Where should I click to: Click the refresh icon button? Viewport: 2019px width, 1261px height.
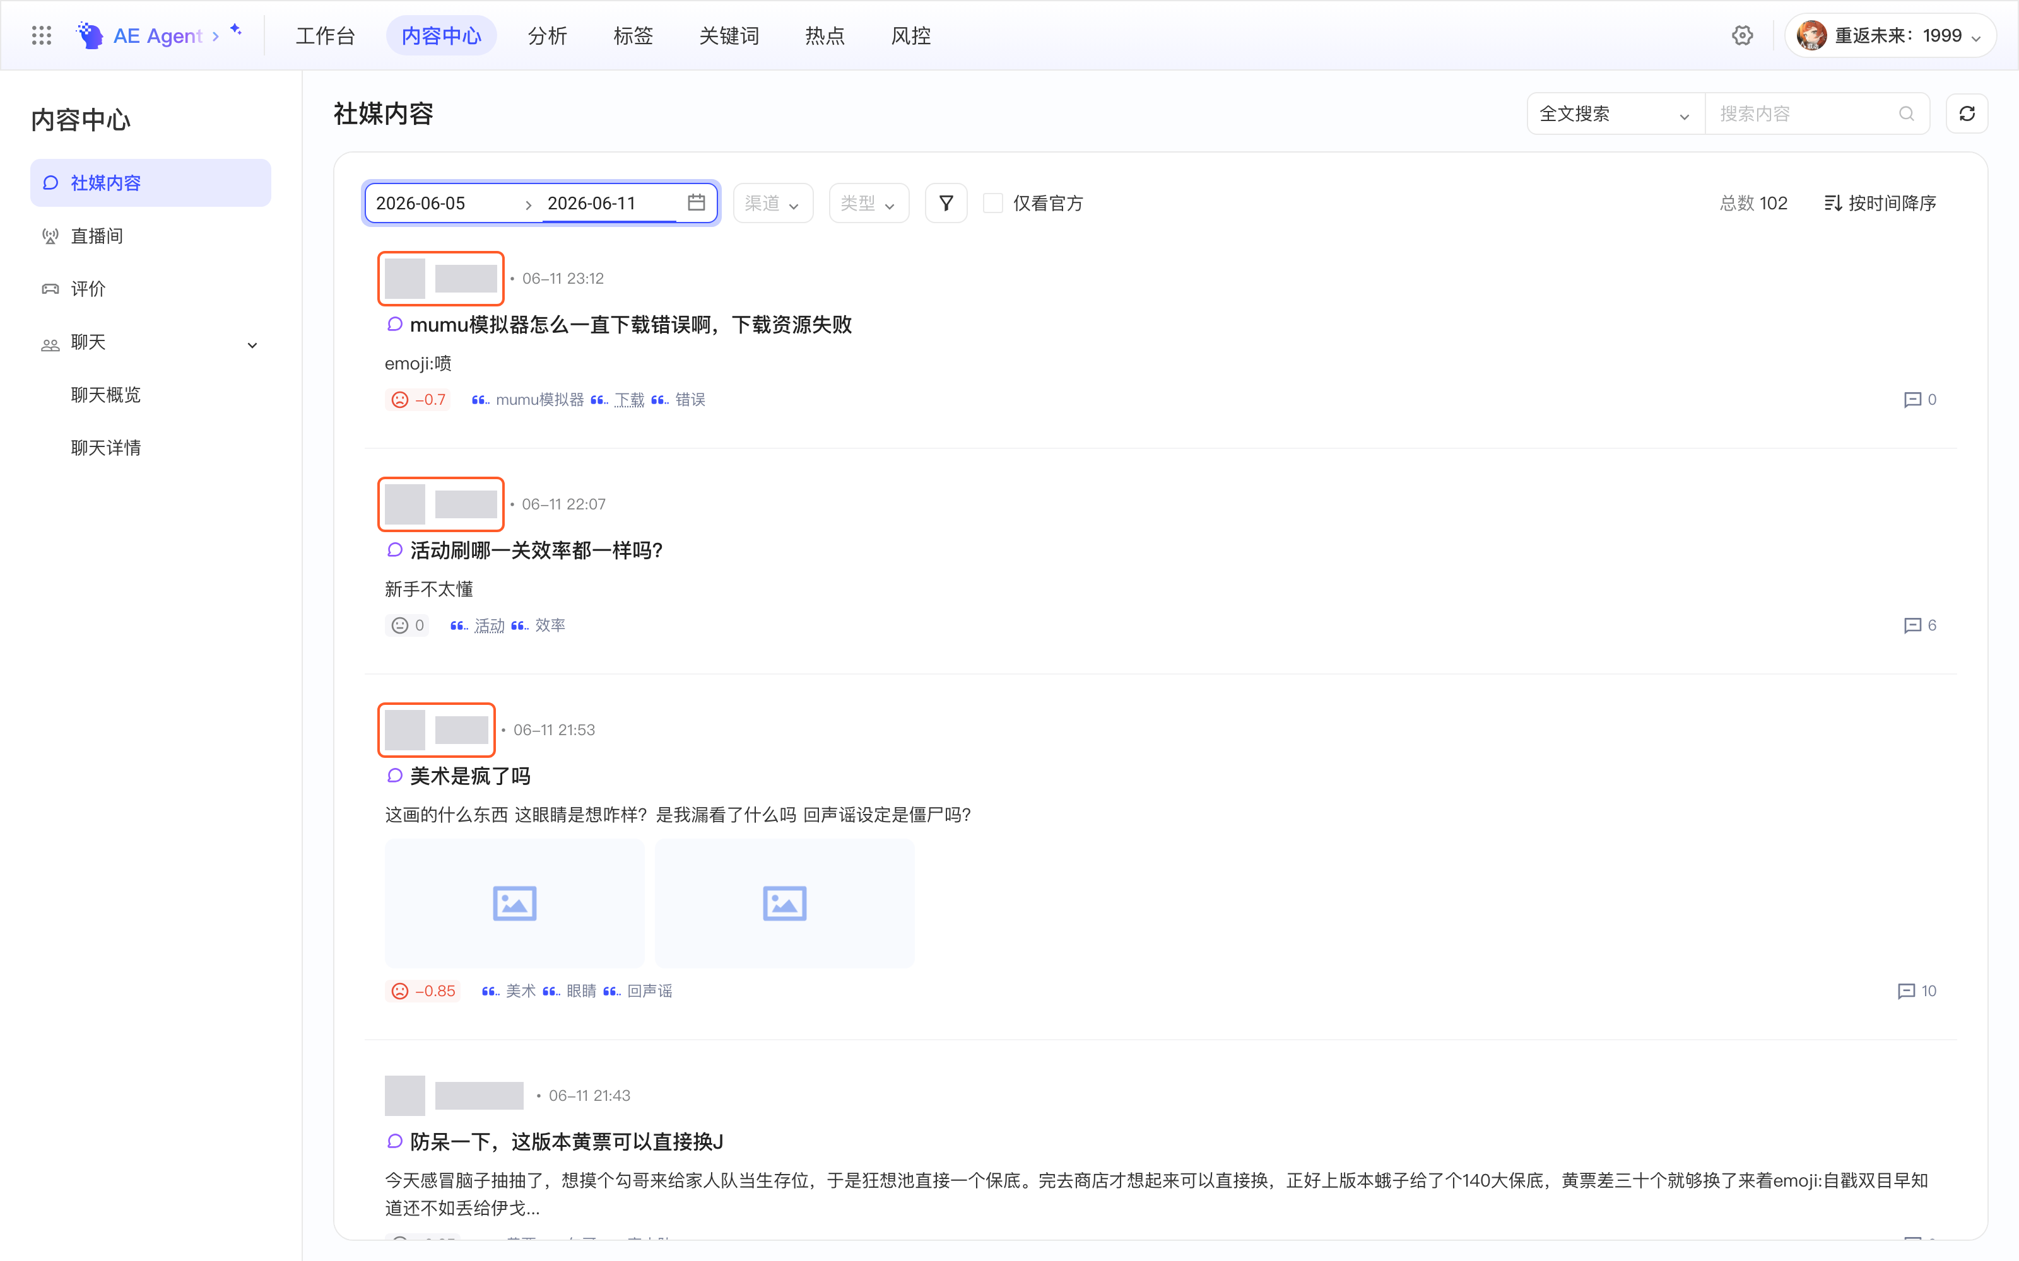[x=1967, y=113]
